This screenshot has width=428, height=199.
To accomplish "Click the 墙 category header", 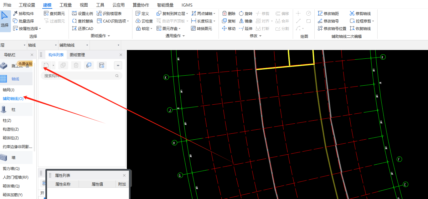I will tap(16, 157).
